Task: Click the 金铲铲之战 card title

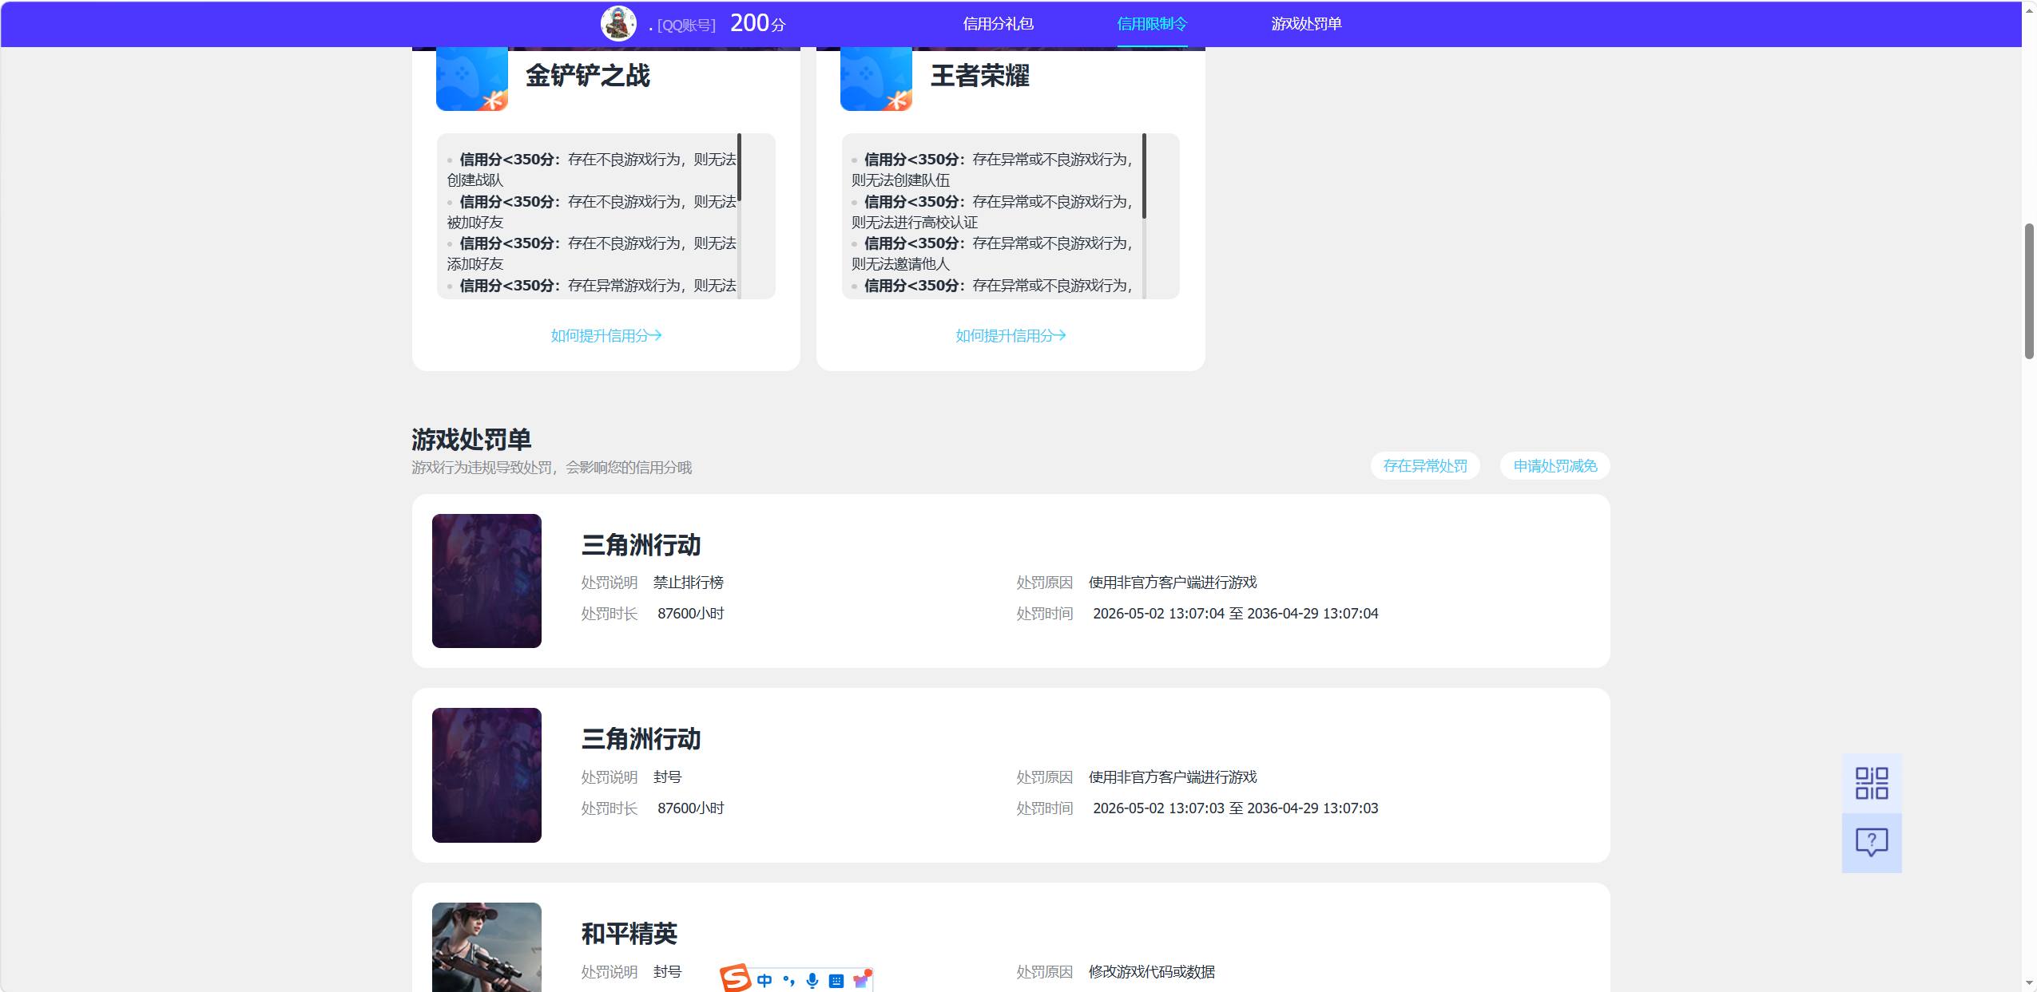Action: click(x=587, y=76)
